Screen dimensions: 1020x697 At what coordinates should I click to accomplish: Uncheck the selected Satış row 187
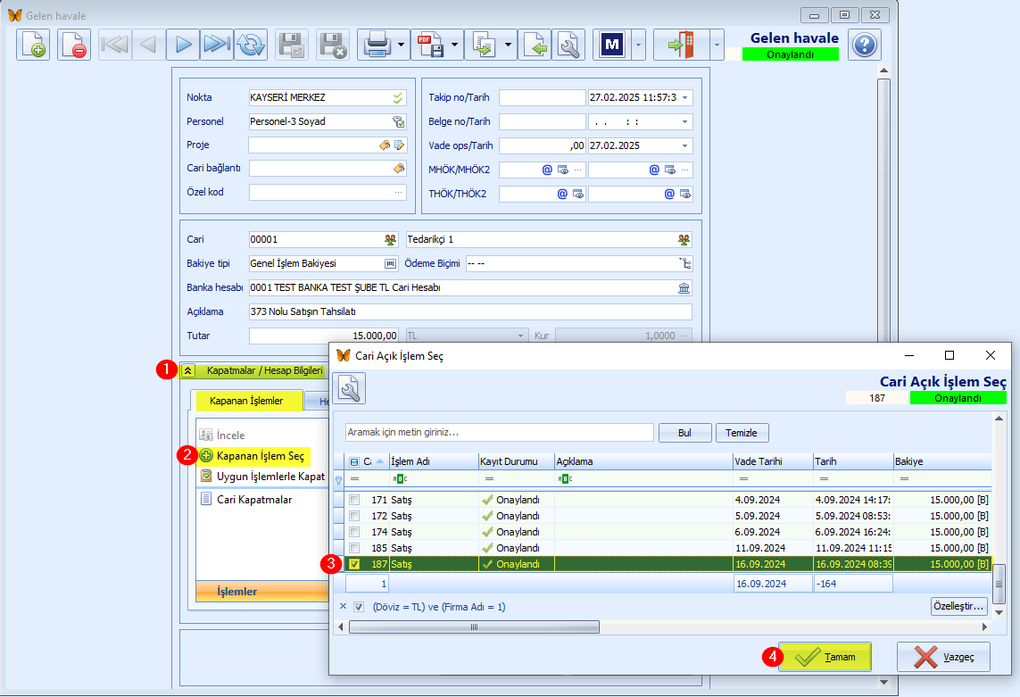pos(354,564)
